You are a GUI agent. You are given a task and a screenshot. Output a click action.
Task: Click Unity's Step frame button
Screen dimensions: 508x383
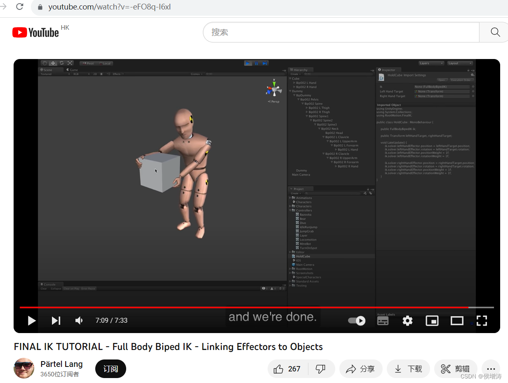tap(265, 63)
